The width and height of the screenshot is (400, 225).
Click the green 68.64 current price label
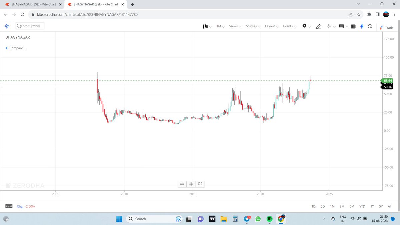[x=387, y=81]
